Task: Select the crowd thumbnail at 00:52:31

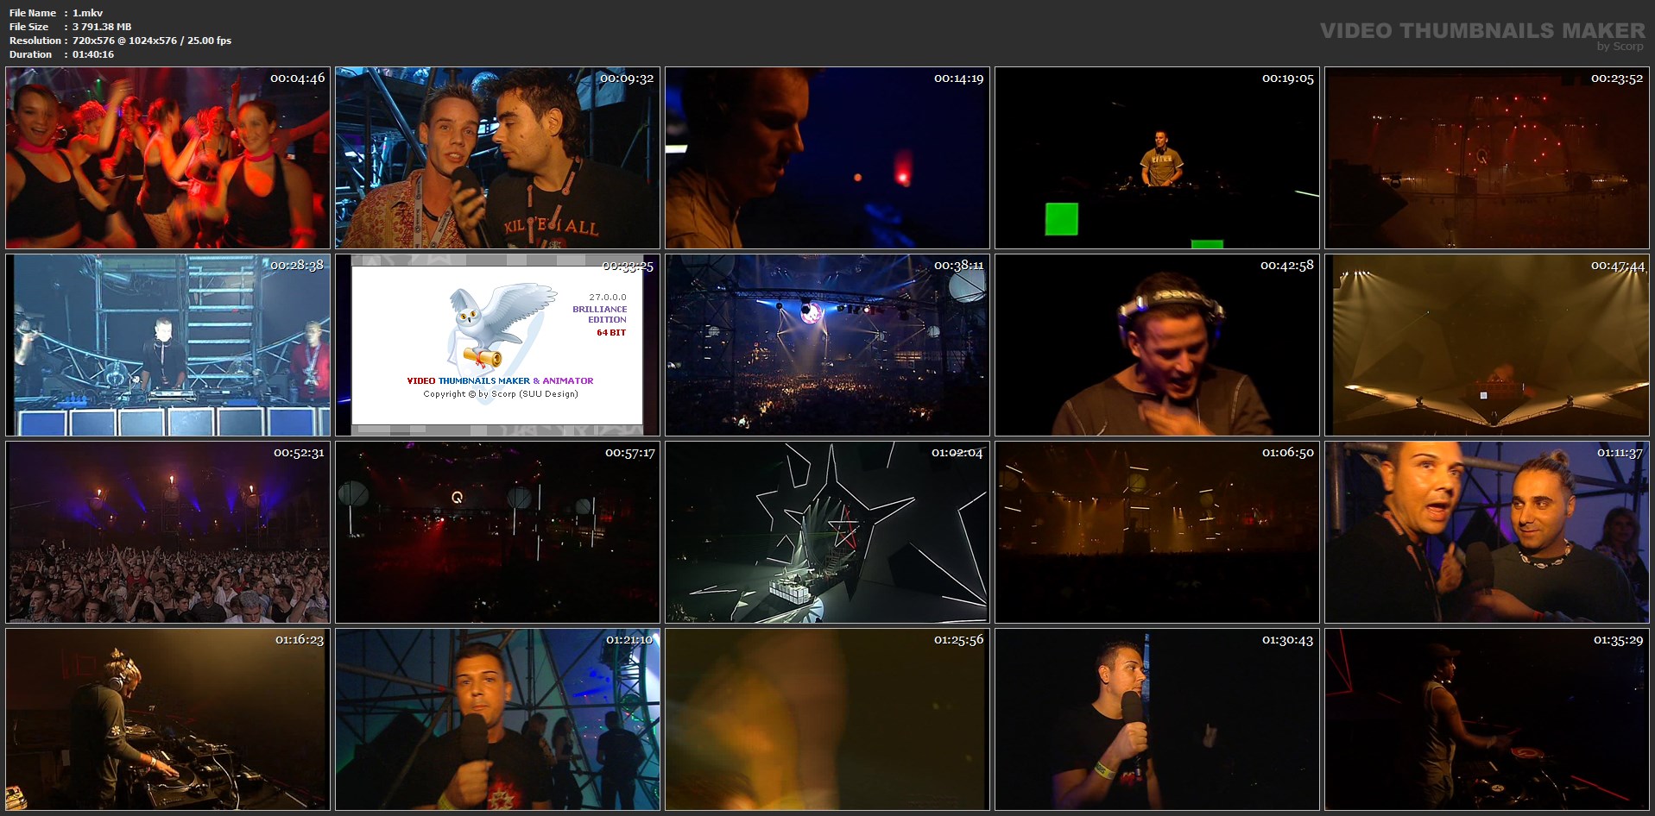Action: (x=167, y=532)
